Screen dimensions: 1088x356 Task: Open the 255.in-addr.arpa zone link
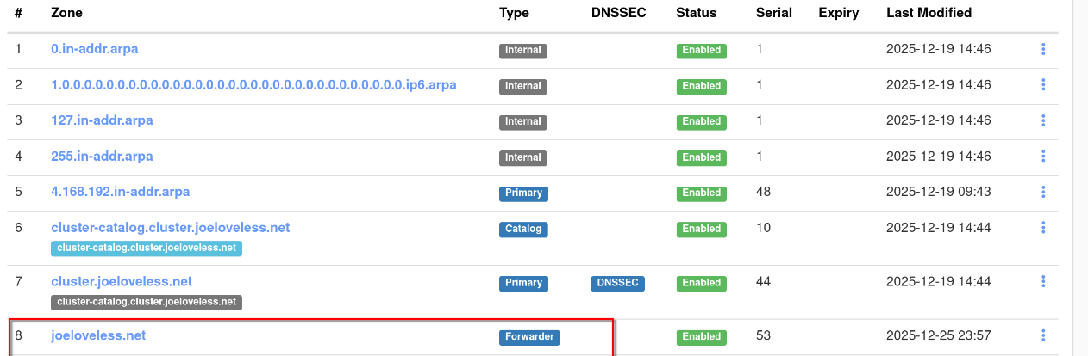pyautogui.click(x=102, y=157)
